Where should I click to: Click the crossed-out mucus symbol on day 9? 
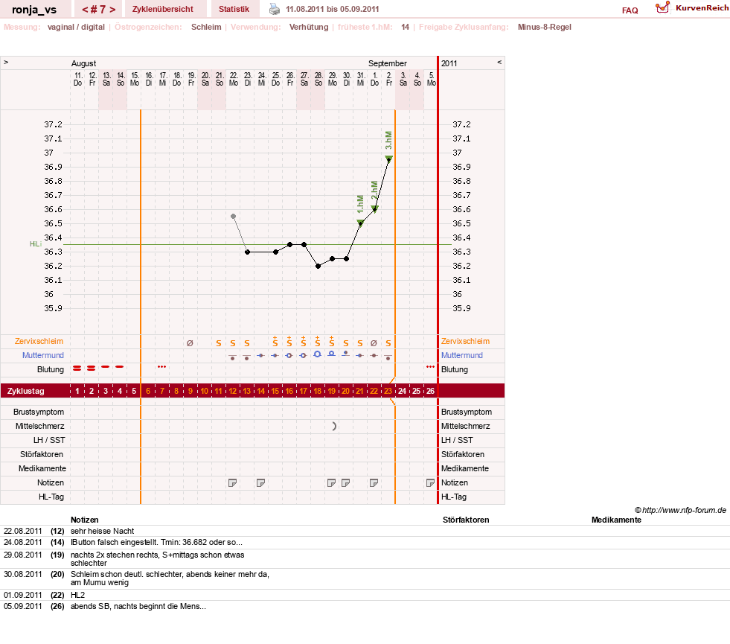[x=190, y=343]
